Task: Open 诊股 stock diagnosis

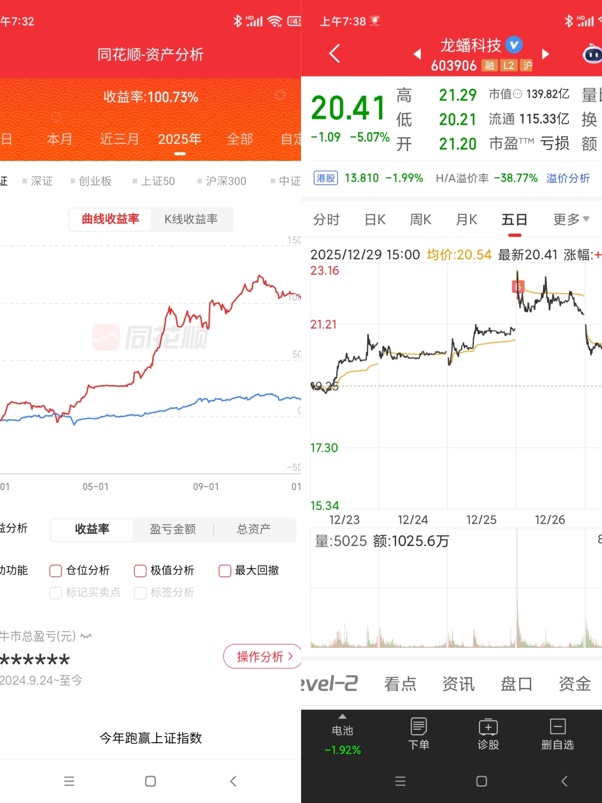Action: tap(488, 734)
